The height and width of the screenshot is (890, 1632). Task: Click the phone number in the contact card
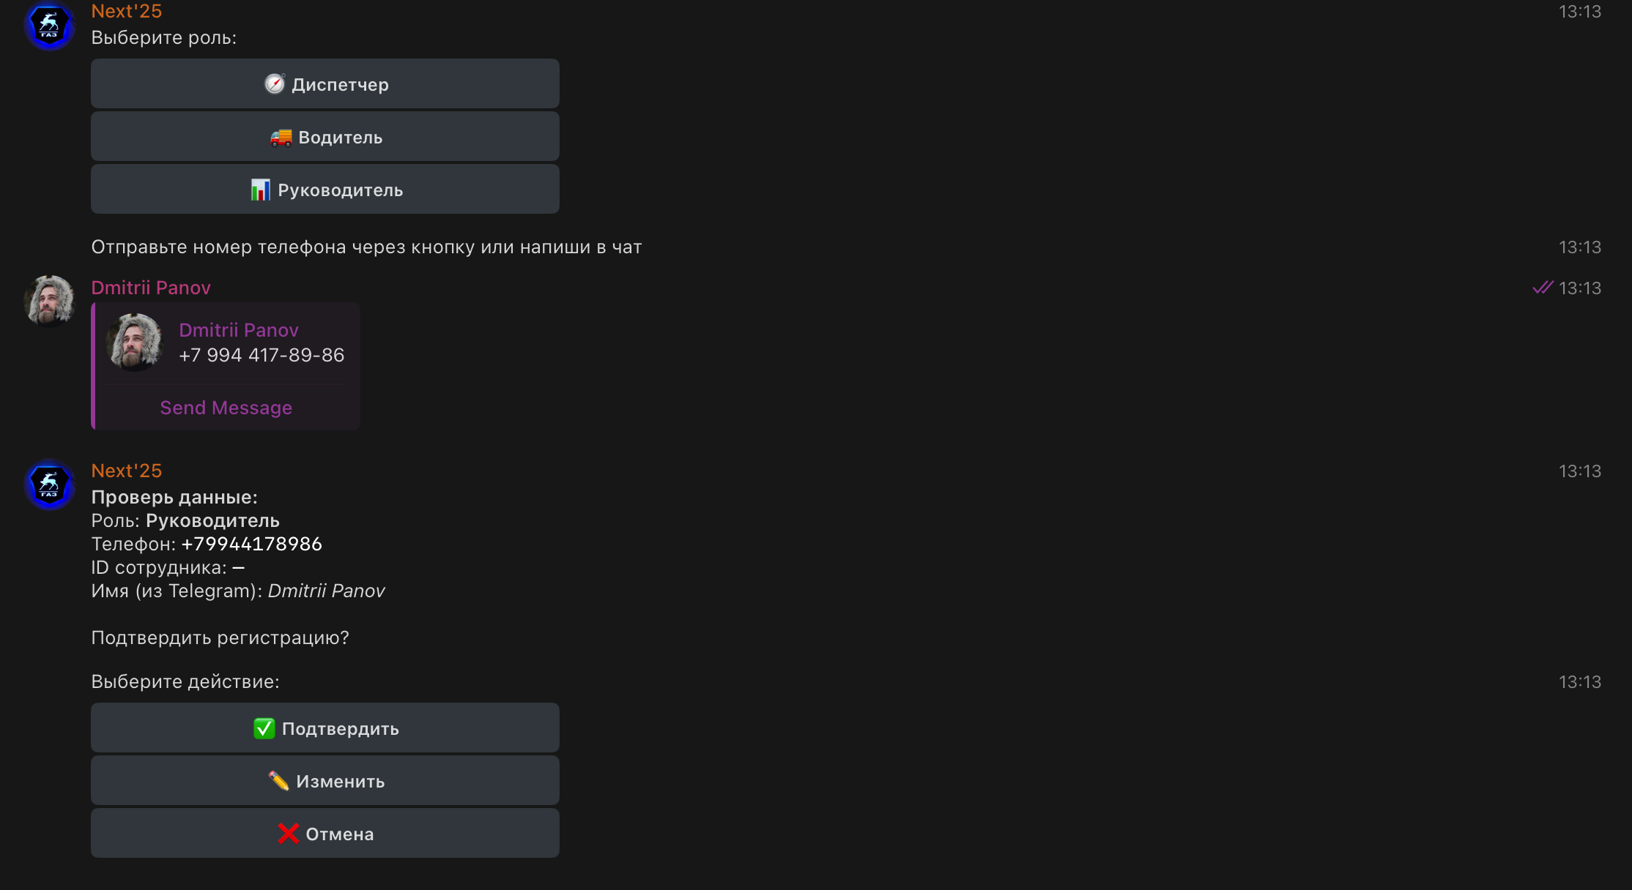click(x=262, y=355)
